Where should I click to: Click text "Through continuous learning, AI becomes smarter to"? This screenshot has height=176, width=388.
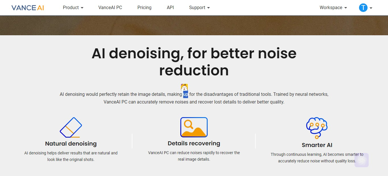317,154
